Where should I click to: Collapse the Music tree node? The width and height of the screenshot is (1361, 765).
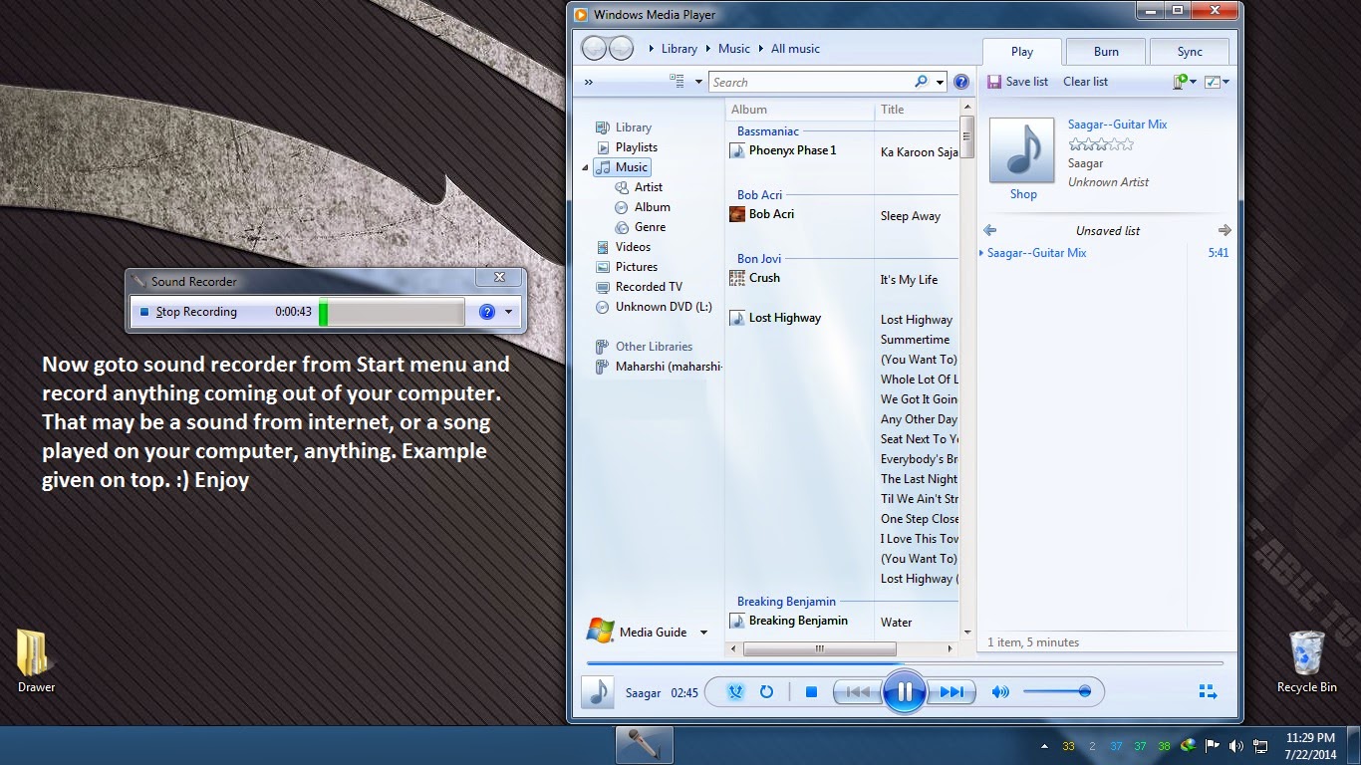click(585, 167)
